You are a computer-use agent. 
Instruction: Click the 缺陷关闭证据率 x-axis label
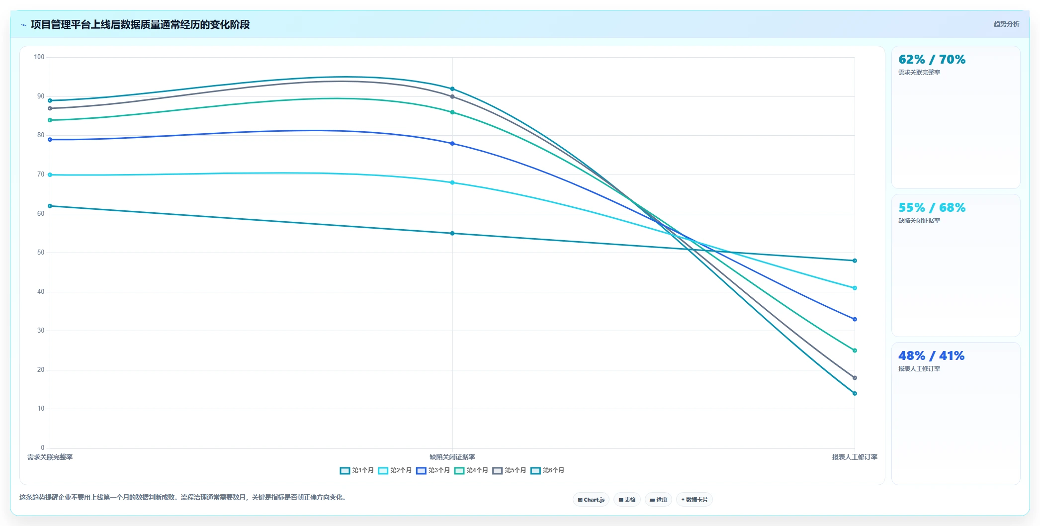452,457
